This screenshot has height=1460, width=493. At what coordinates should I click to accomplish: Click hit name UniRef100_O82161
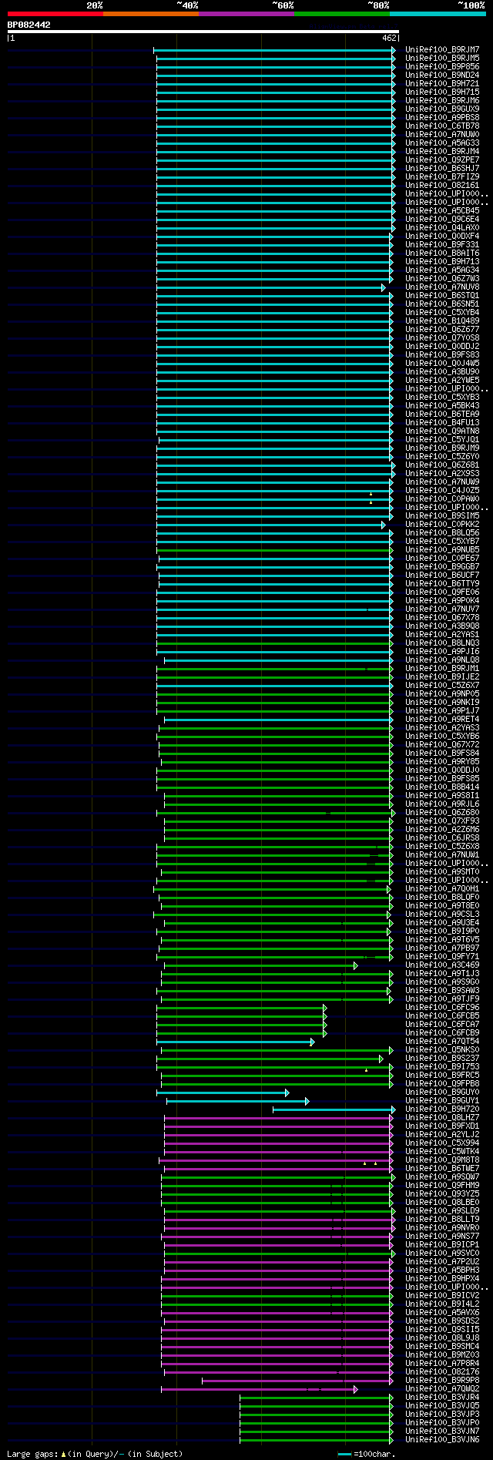coord(442,186)
